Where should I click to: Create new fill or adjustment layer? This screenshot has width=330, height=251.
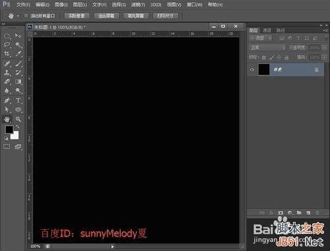(x=290, y=213)
